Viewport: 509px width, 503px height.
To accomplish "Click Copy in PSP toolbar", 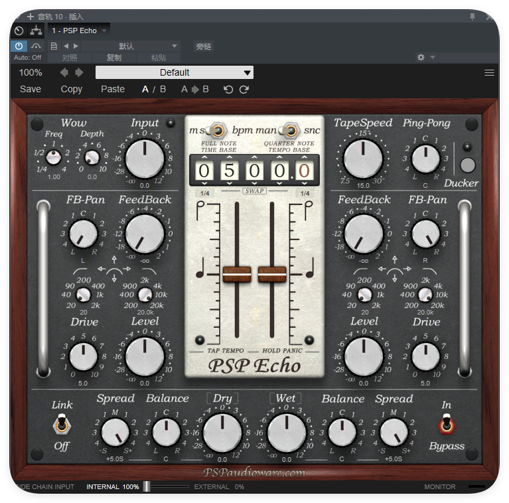I will pyautogui.click(x=72, y=89).
